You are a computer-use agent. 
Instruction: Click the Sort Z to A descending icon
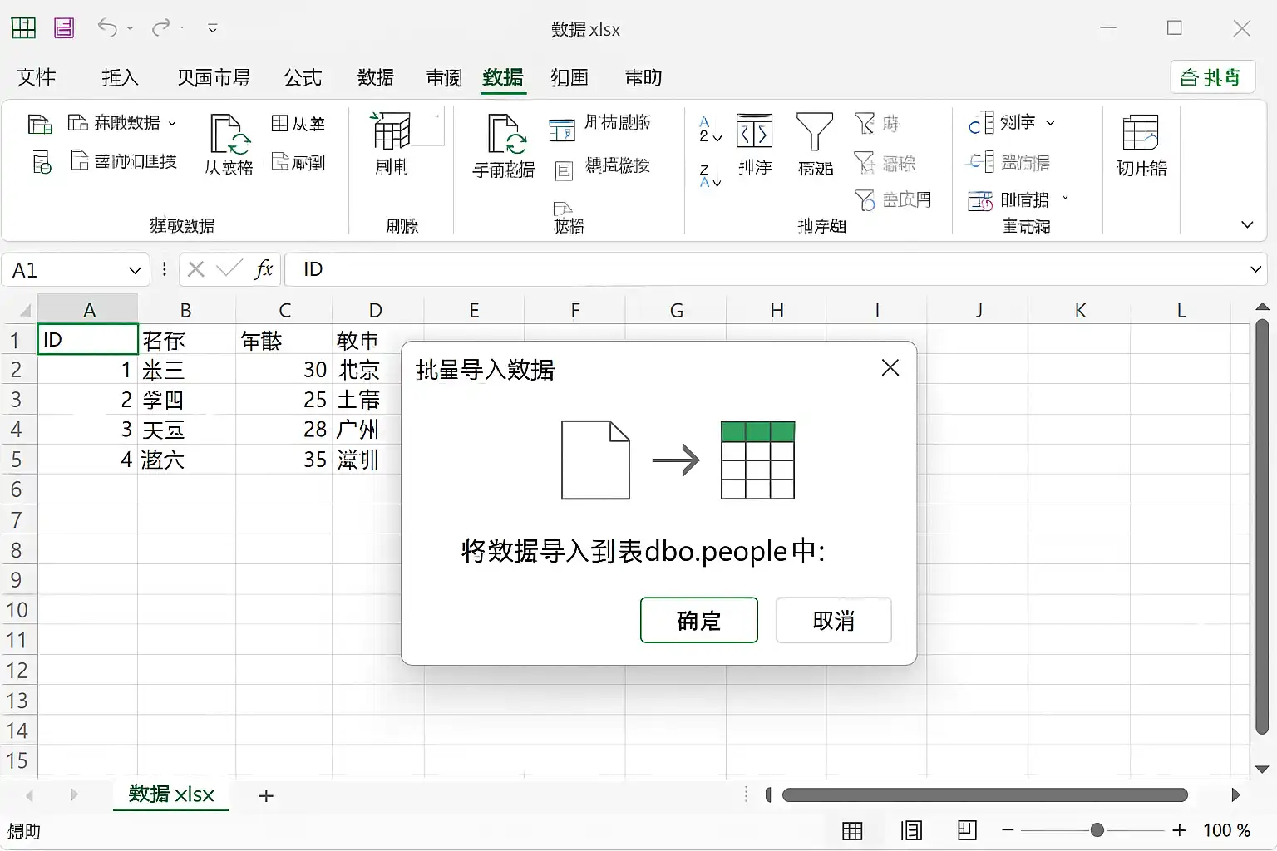point(709,175)
